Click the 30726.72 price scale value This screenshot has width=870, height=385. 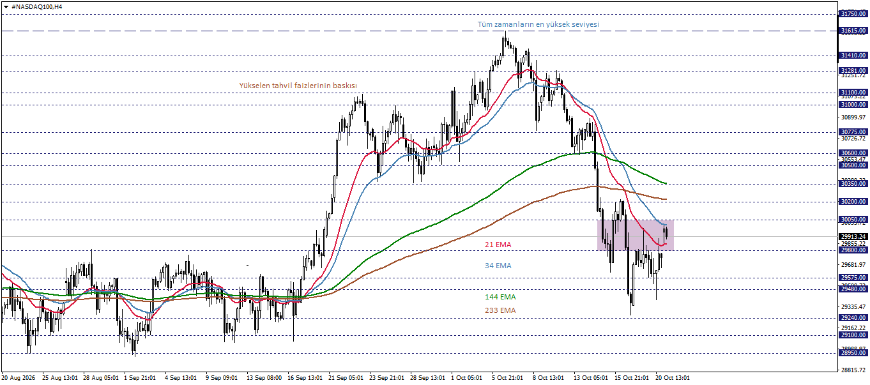(x=854, y=139)
